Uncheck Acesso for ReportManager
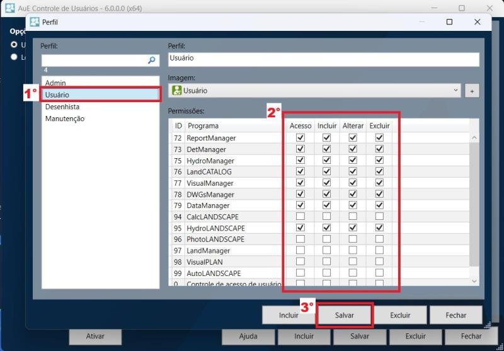Screen dimensions: 504x351 coord(301,137)
